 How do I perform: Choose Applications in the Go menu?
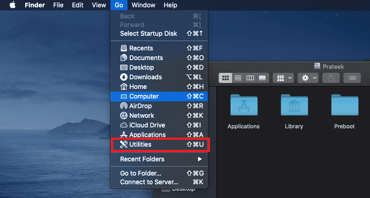pyautogui.click(x=159, y=135)
